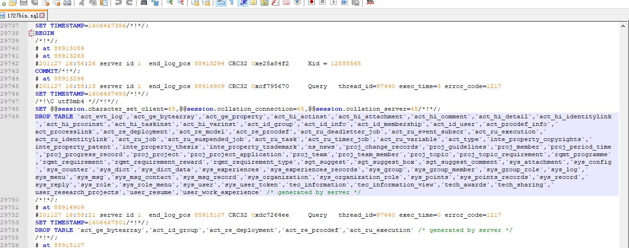Click line number 29737 in the margin
The height and width of the screenshot is (248, 629).
pyautogui.click(x=9, y=26)
